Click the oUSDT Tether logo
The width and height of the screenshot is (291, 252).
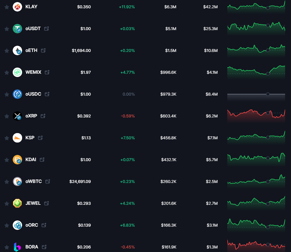(x=17, y=29)
